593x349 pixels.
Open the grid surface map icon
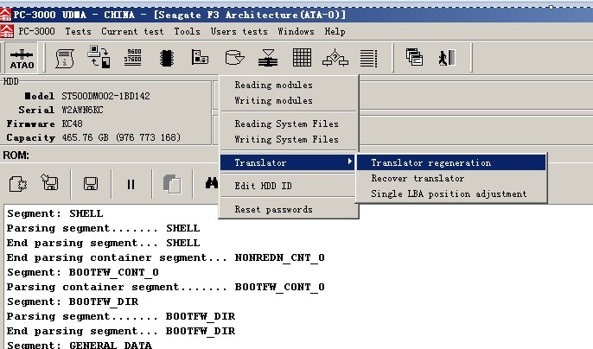302,58
